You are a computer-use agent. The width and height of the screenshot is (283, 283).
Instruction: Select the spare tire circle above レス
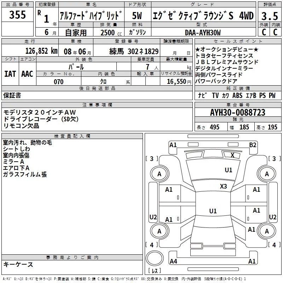(155, 258)
